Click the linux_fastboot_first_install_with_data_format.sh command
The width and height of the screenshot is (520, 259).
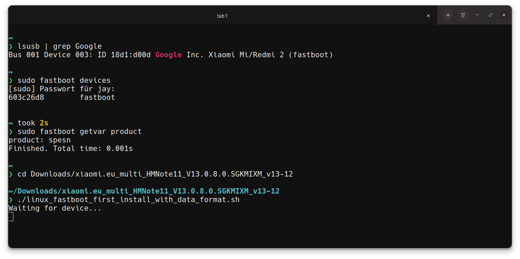click(129, 200)
